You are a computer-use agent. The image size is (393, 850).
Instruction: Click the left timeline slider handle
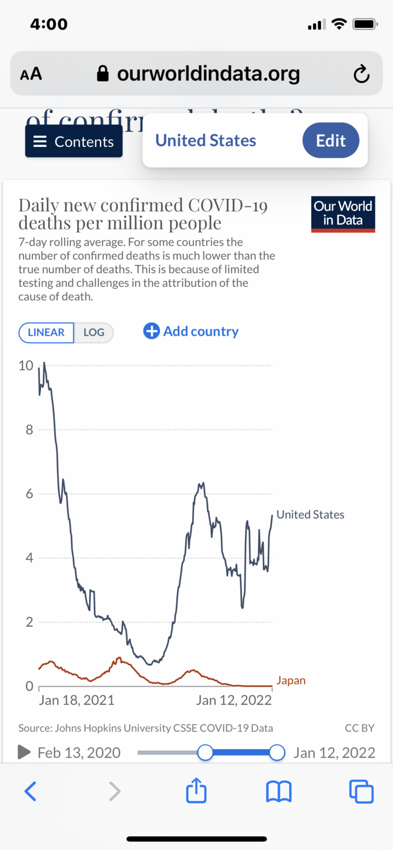205,753
